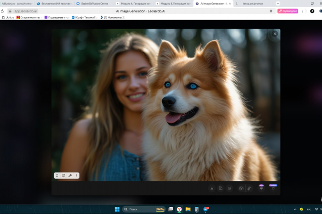Image resolution: width=322 pixels, height=214 pixels.
Task: Show hidden system tray icons
Action: click(295, 209)
